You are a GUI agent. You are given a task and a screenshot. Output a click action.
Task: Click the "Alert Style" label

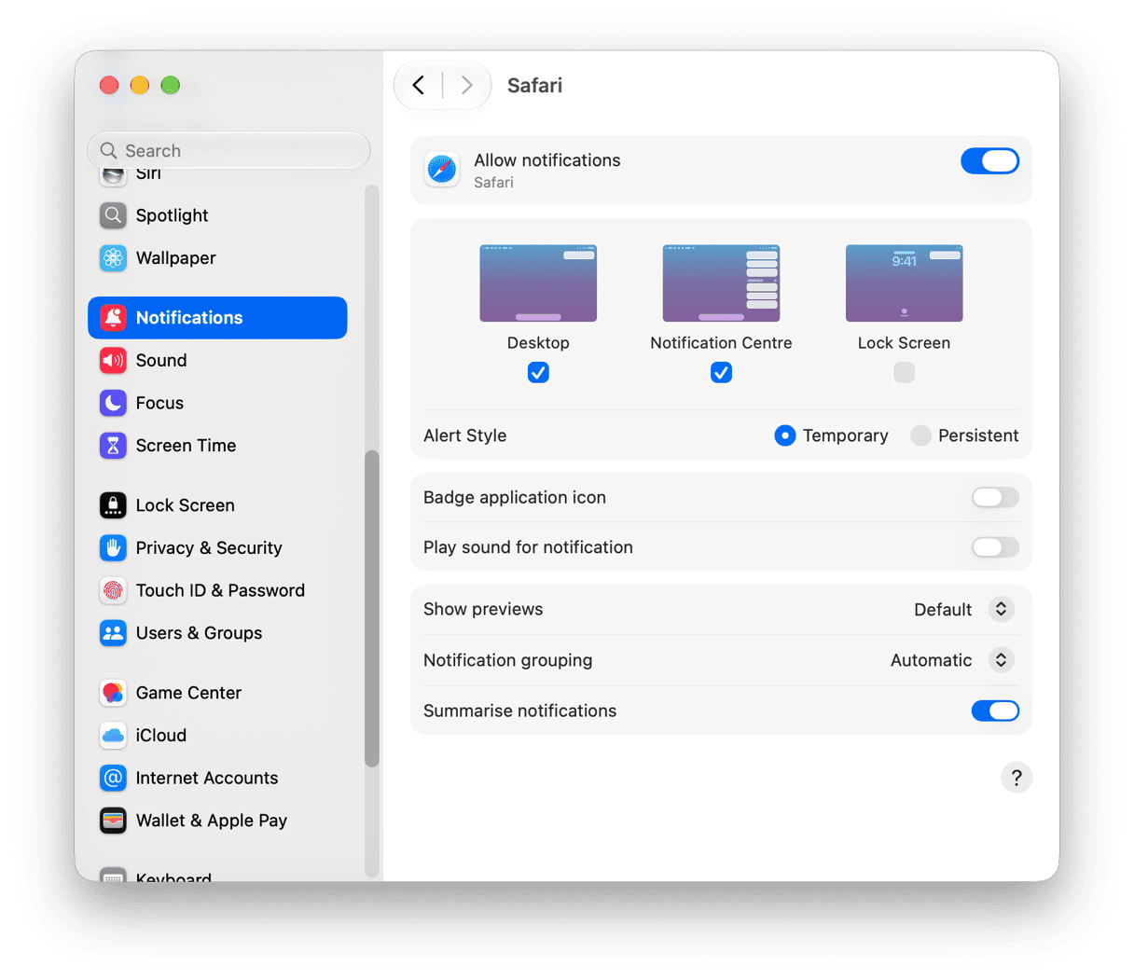pyautogui.click(x=464, y=435)
